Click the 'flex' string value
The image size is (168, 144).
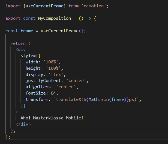coord(56,75)
